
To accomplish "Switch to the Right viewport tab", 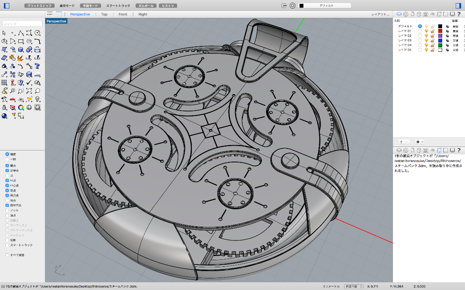I will click(x=143, y=14).
